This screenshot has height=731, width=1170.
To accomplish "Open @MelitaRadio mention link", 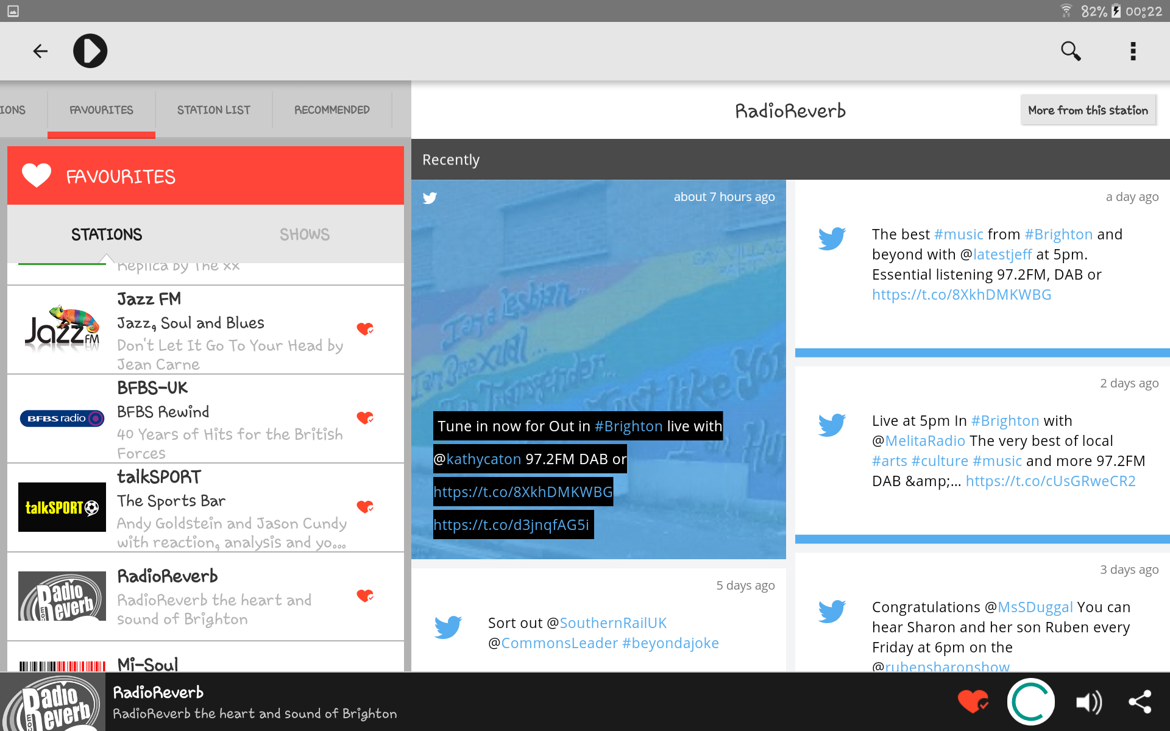I will click(x=919, y=441).
